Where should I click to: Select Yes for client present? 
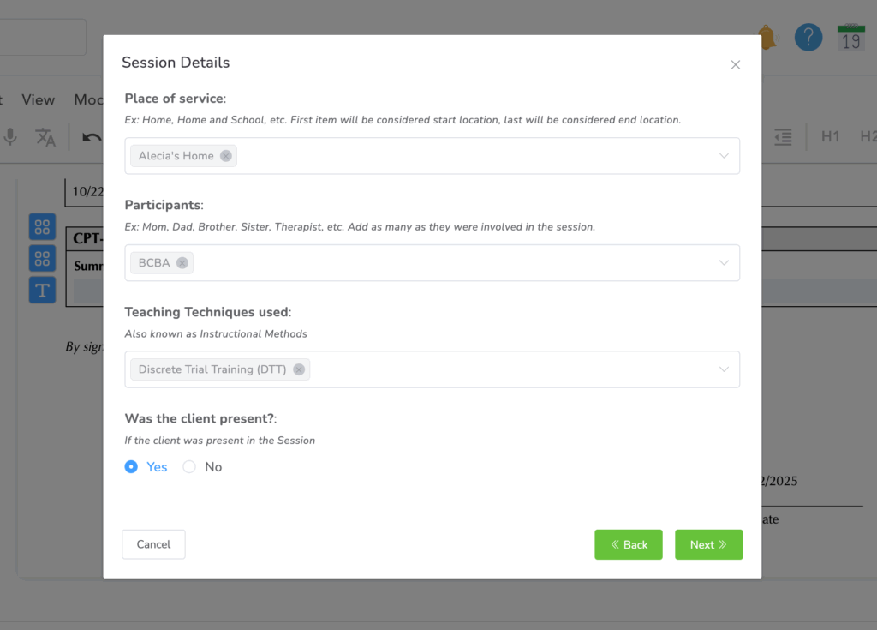click(x=131, y=467)
